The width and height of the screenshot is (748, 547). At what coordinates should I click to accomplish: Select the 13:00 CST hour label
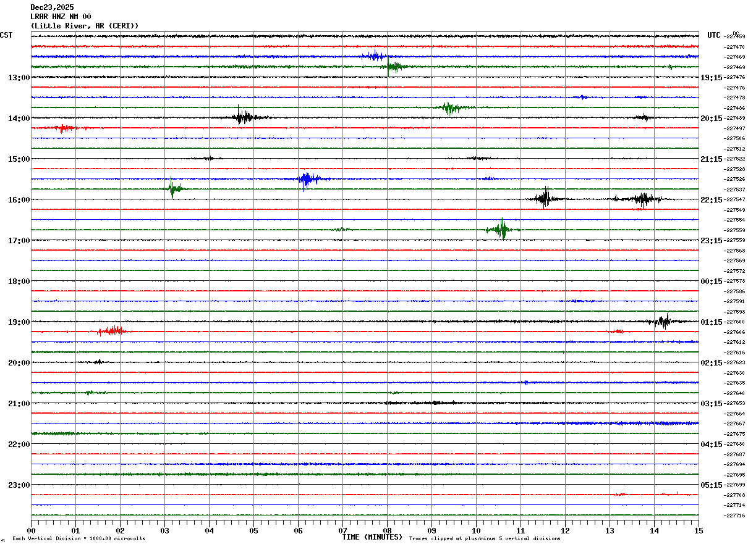click(19, 78)
